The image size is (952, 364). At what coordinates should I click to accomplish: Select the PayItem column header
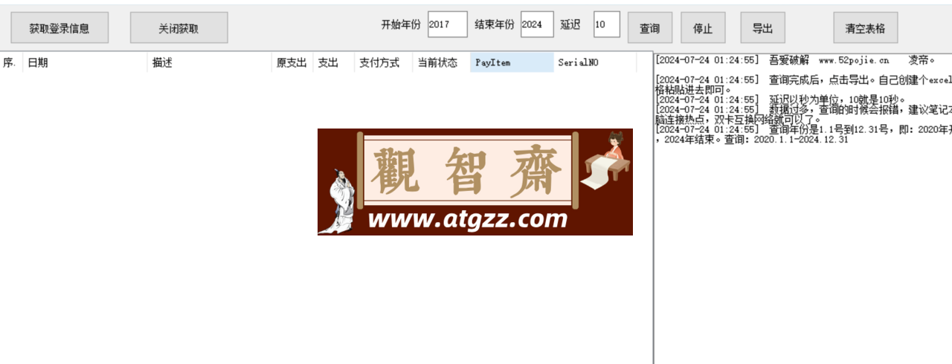(512, 63)
